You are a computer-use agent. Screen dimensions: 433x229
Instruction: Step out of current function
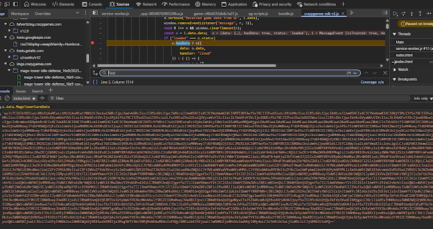click(420, 14)
